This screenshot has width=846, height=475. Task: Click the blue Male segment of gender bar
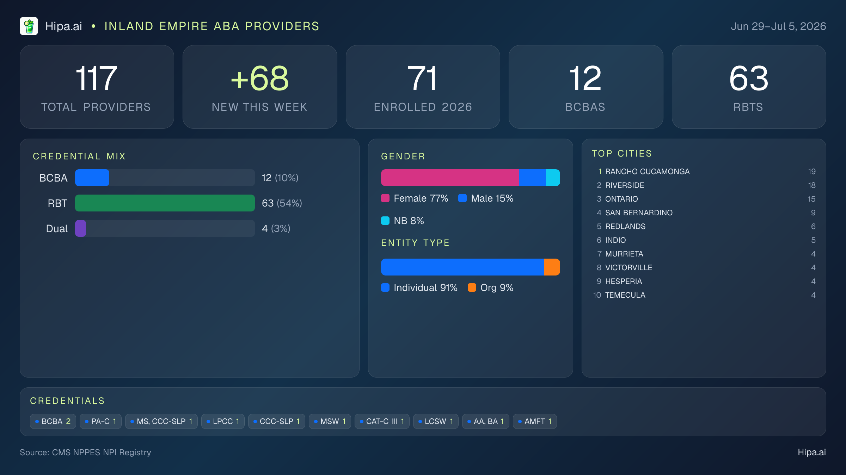tap(532, 178)
